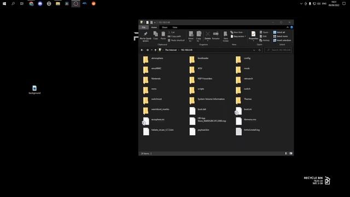This screenshot has height=197, width=350.
Task: Click Edit in the ribbon Open group
Action: 263,37
